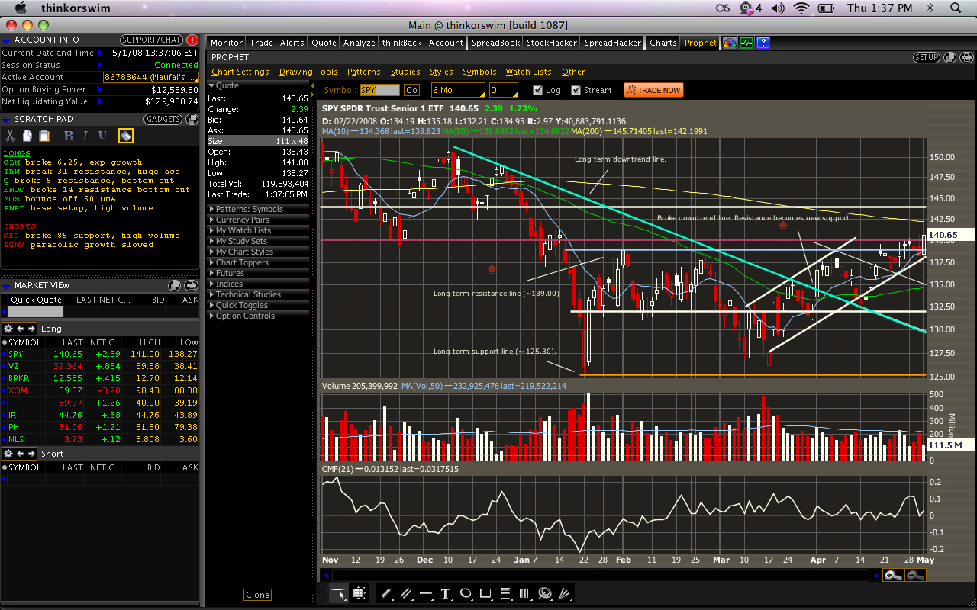Toggle bold in Scratch Pad
This screenshot has width=977, height=610.
tap(67, 136)
